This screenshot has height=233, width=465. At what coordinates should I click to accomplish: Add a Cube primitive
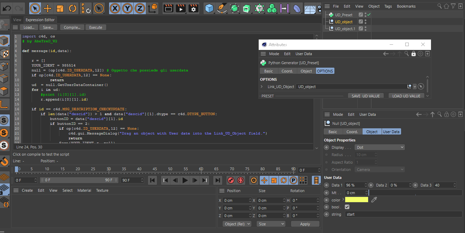pos(209,8)
